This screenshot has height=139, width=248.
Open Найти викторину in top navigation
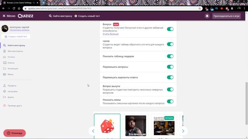(60, 16)
